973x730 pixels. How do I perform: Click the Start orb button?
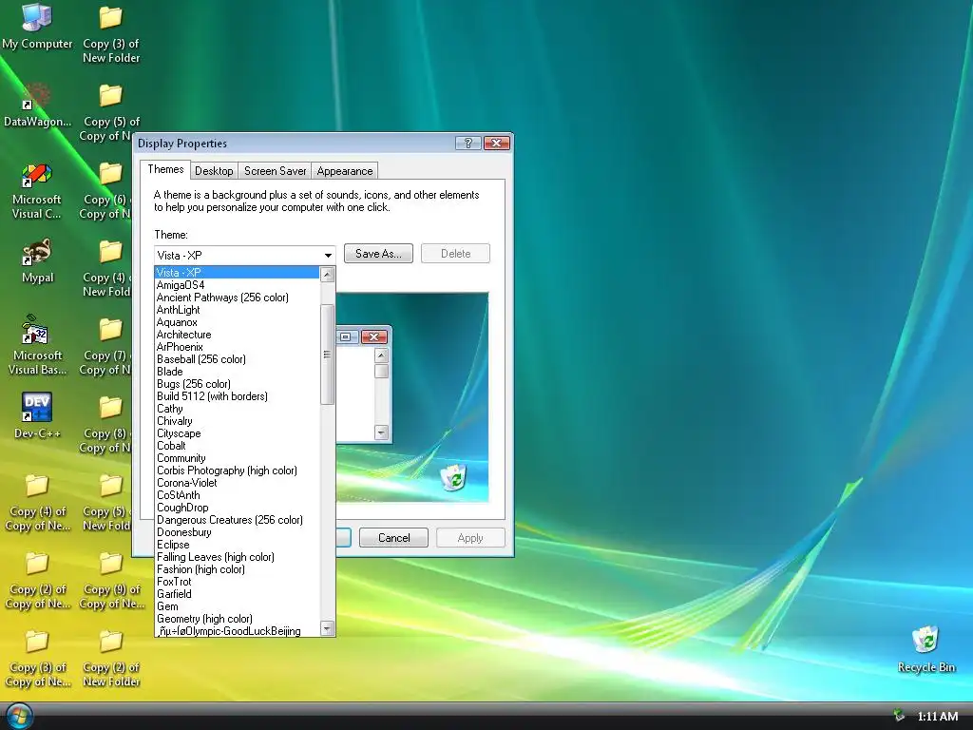(19, 717)
